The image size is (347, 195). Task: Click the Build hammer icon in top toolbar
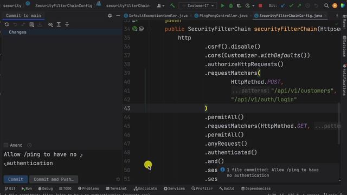172,5
